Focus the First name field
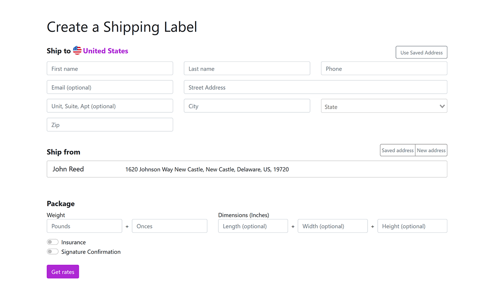 (x=110, y=69)
